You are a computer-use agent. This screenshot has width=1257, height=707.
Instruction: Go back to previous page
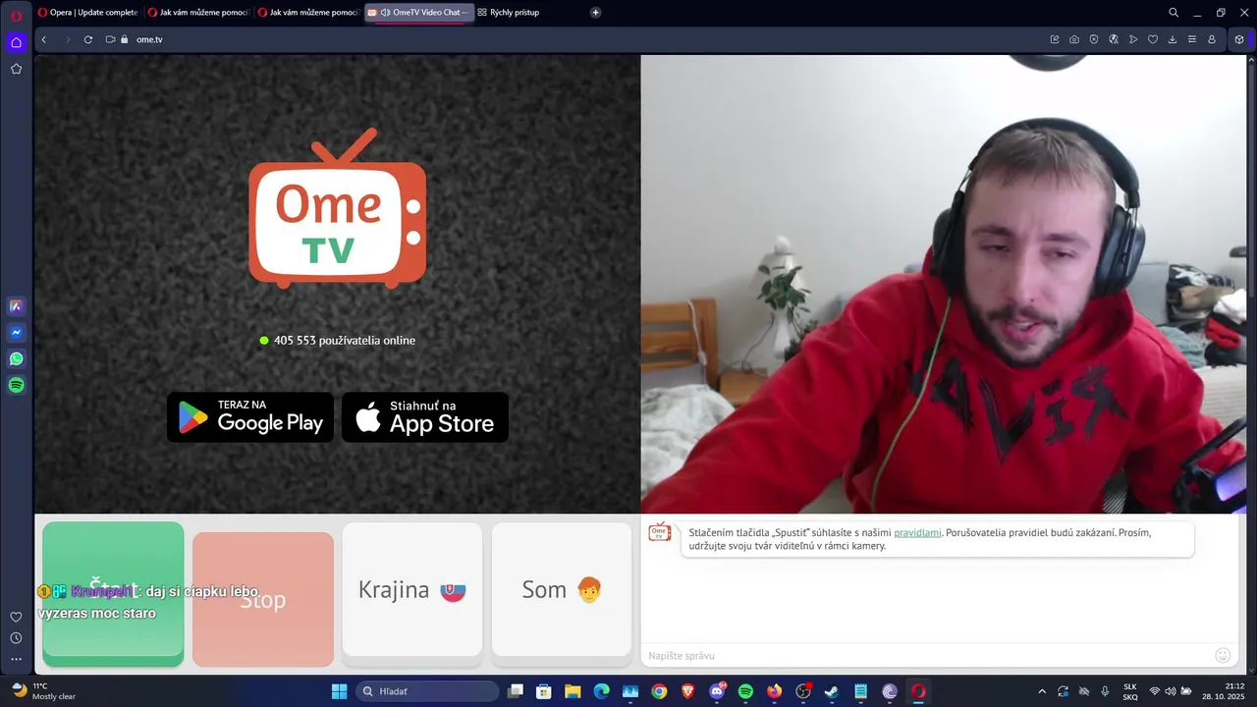pos(44,39)
